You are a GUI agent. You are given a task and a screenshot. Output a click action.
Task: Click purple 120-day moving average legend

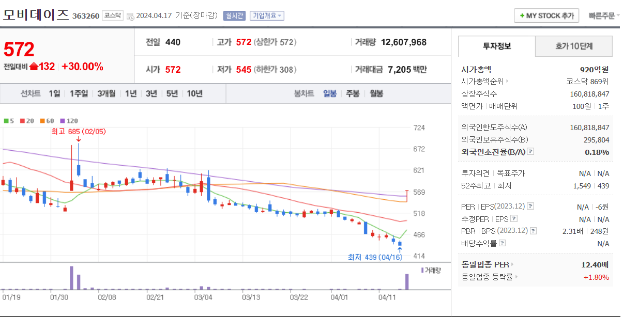[69, 121]
